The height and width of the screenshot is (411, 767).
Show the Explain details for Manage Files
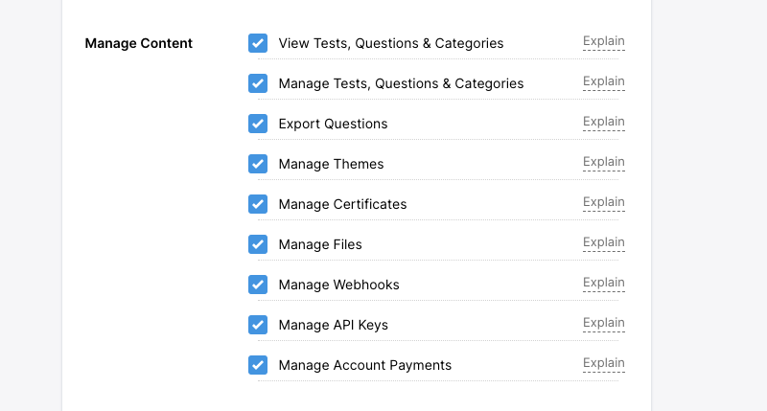click(603, 242)
